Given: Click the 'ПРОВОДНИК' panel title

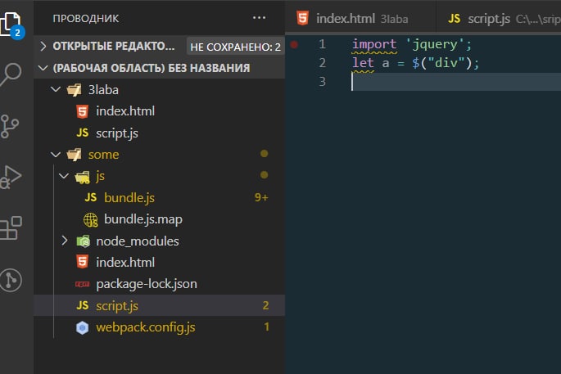Looking at the screenshot, I should tap(85, 18).
